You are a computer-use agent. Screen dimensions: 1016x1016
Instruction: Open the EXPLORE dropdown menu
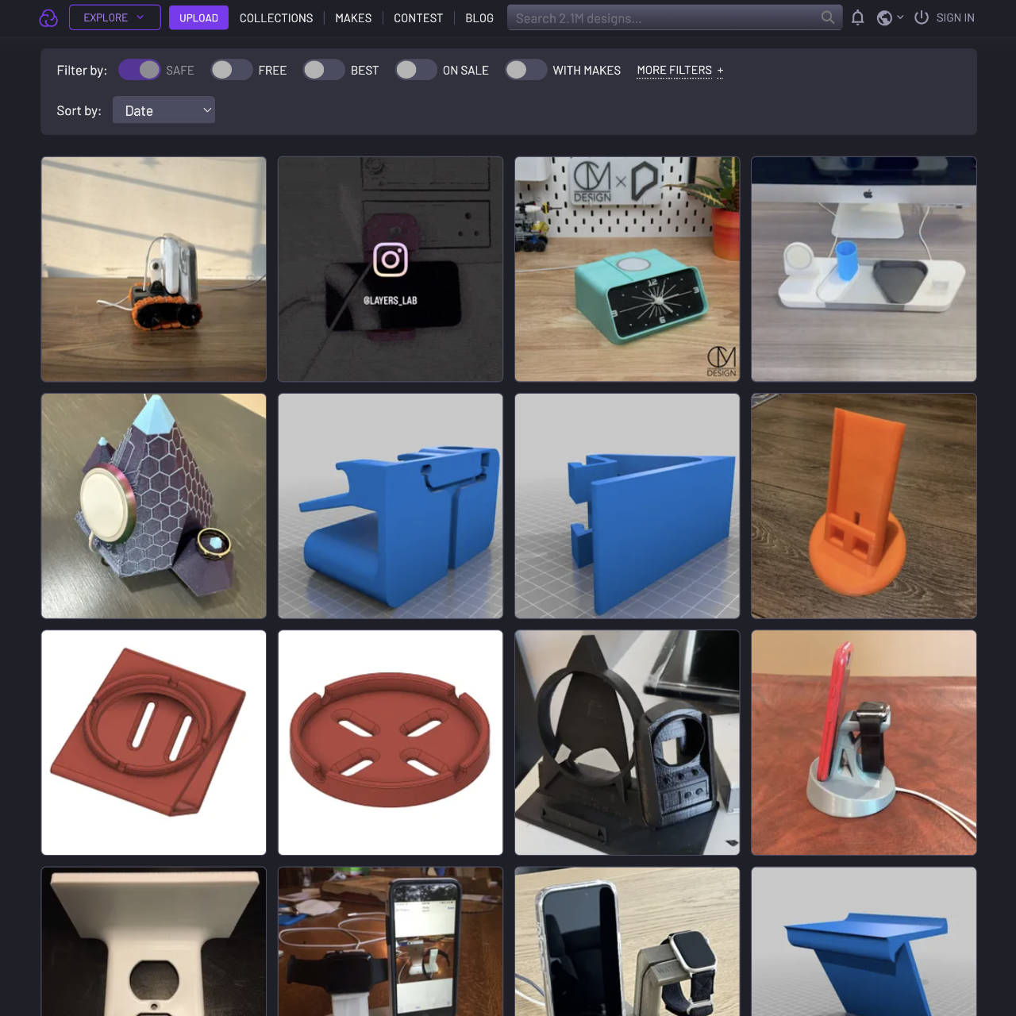tap(114, 17)
